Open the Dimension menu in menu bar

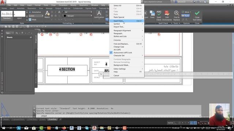63,5
